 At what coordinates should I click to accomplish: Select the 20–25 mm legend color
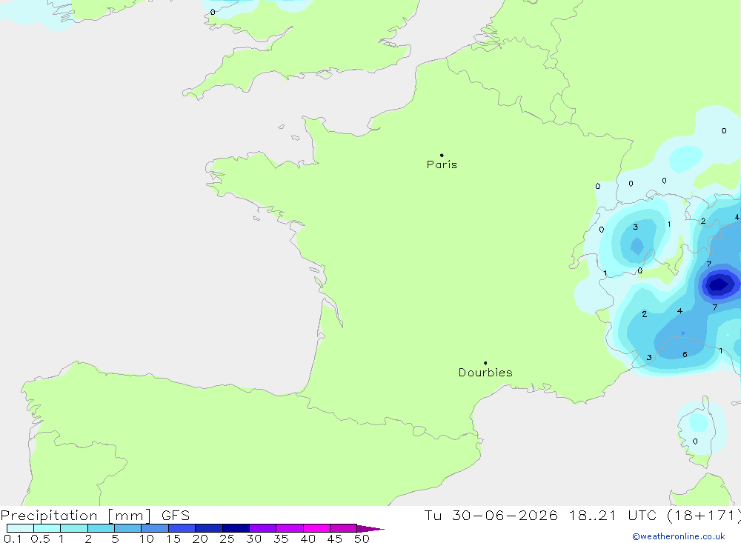coord(208,528)
